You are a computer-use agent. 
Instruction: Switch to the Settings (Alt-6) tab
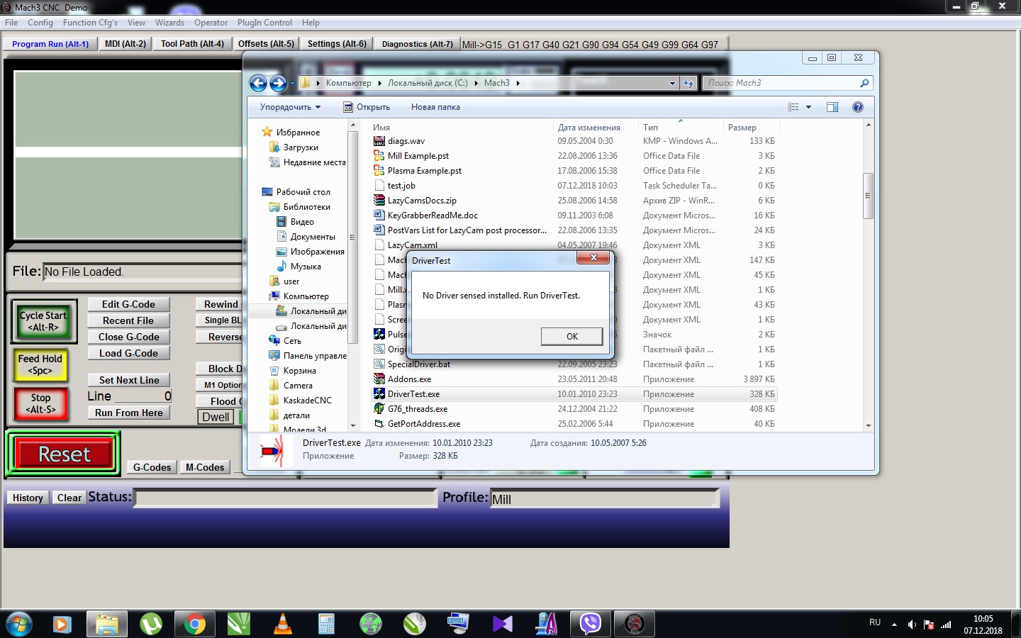tap(337, 44)
